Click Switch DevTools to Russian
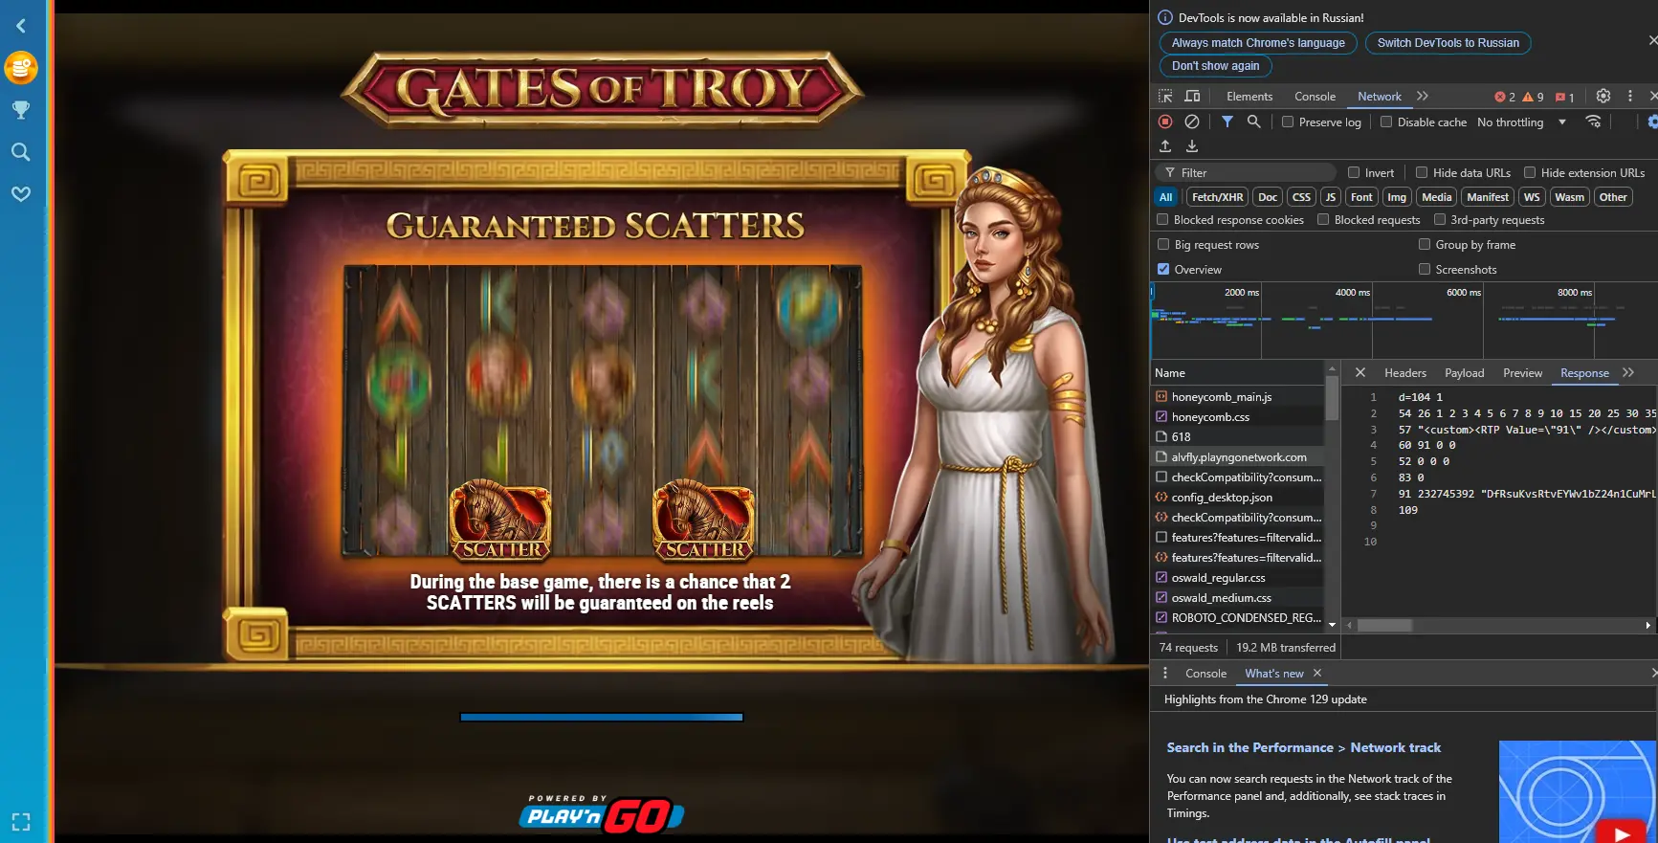The height and width of the screenshot is (843, 1658). click(x=1448, y=43)
